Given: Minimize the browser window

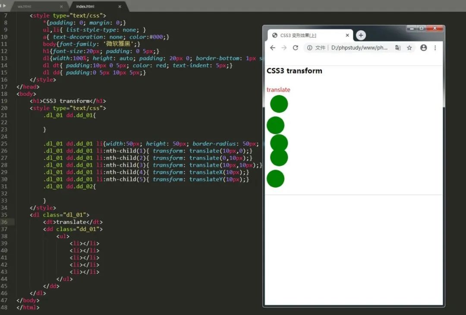Looking at the screenshot, I should [412, 28].
